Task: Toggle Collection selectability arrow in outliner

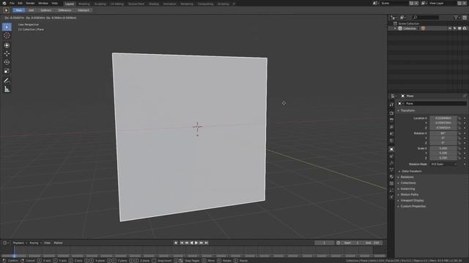Action: (x=454, y=28)
